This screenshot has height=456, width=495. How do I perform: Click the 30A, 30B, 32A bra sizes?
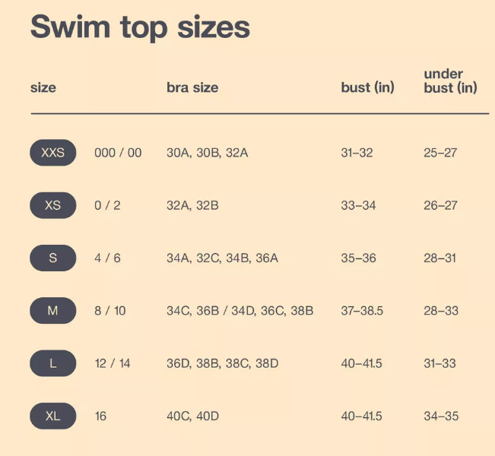208,153
